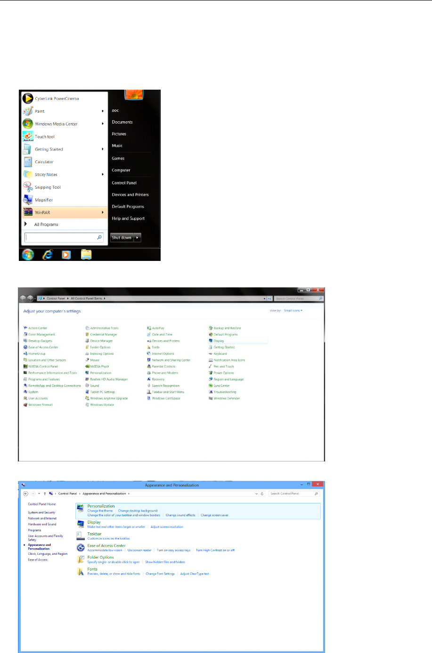Open Magnifier icon in Start menu
This screenshot has height=653, width=432.
point(28,200)
